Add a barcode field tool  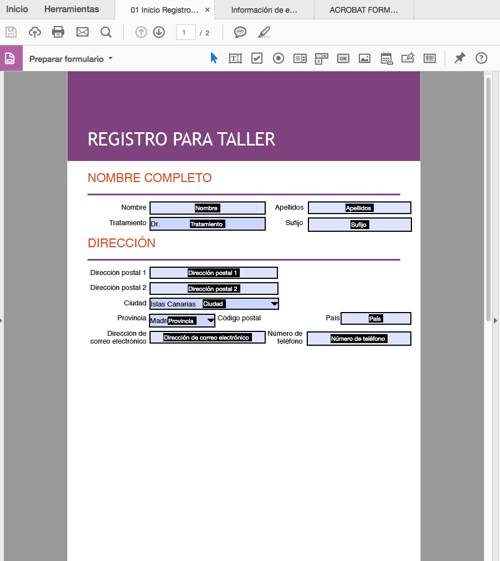coord(430,58)
